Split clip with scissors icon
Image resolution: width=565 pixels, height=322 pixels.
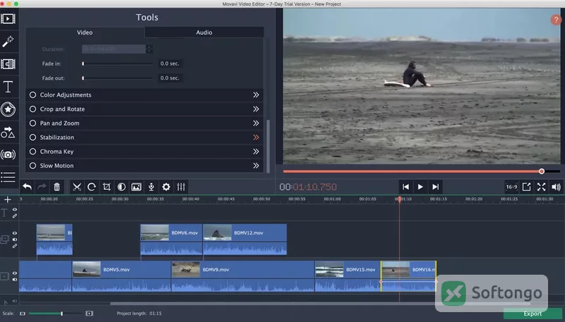click(x=76, y=186)
